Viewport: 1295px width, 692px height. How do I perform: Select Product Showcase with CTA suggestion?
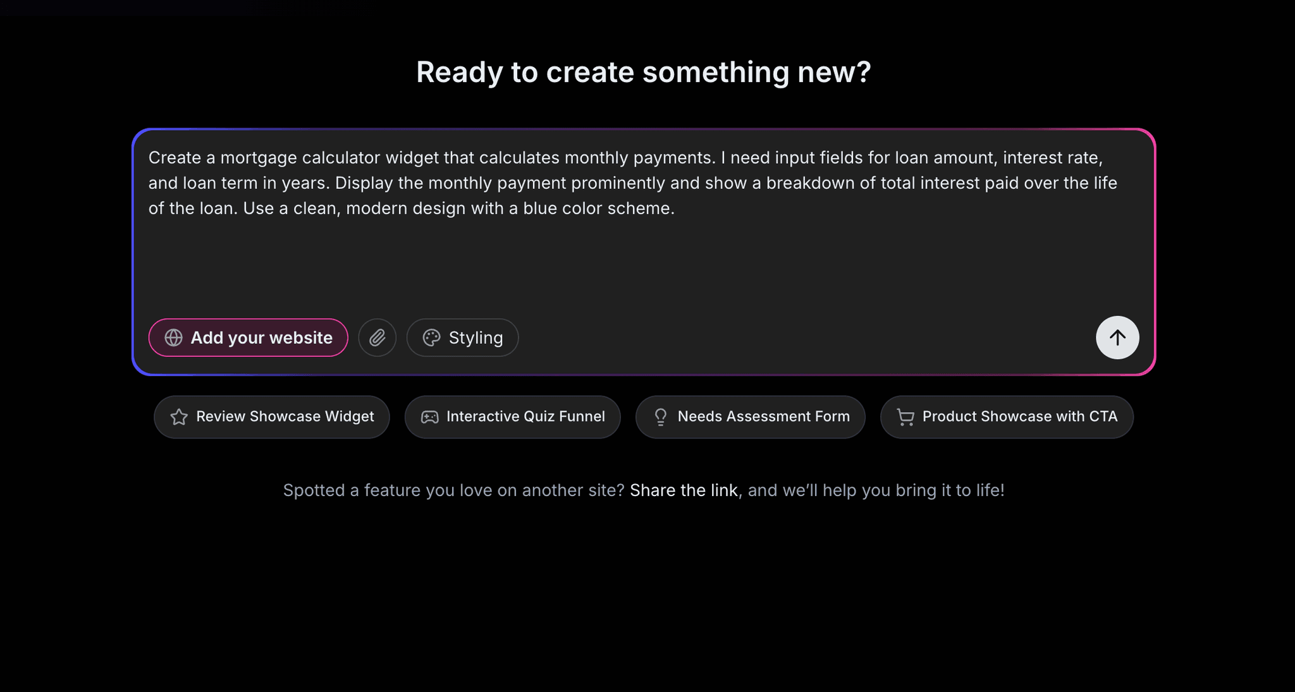pos(1019,416)
